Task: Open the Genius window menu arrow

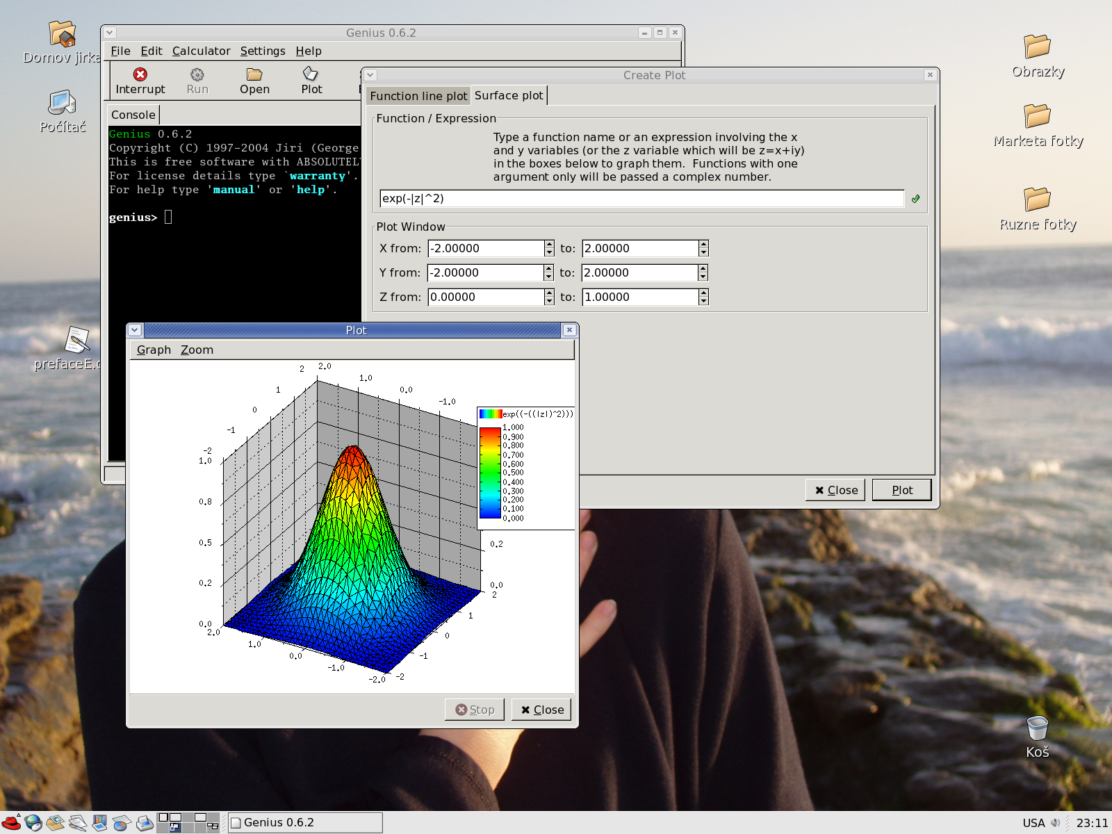Action: pyautogui.click(x=110, y=33)
